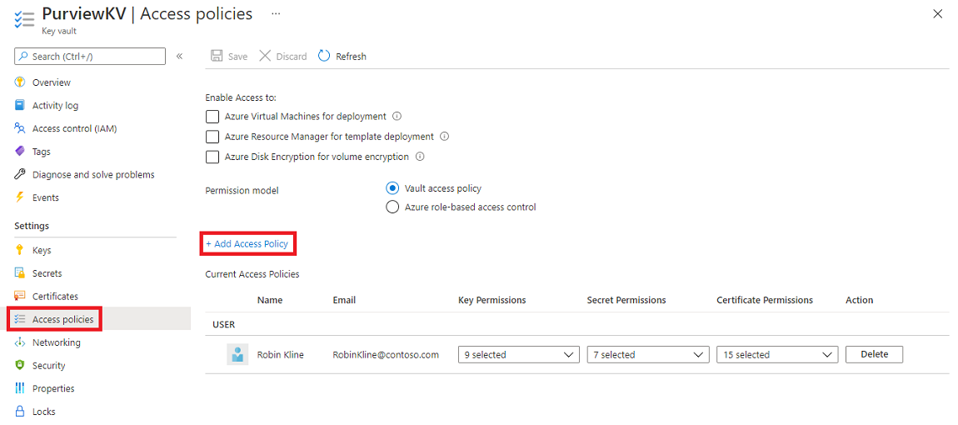Expand the Key Permissions dropdown for Robin Kline
Viewport: 958px width, 425px height.
pyautogui.click(x=518, y=355)
